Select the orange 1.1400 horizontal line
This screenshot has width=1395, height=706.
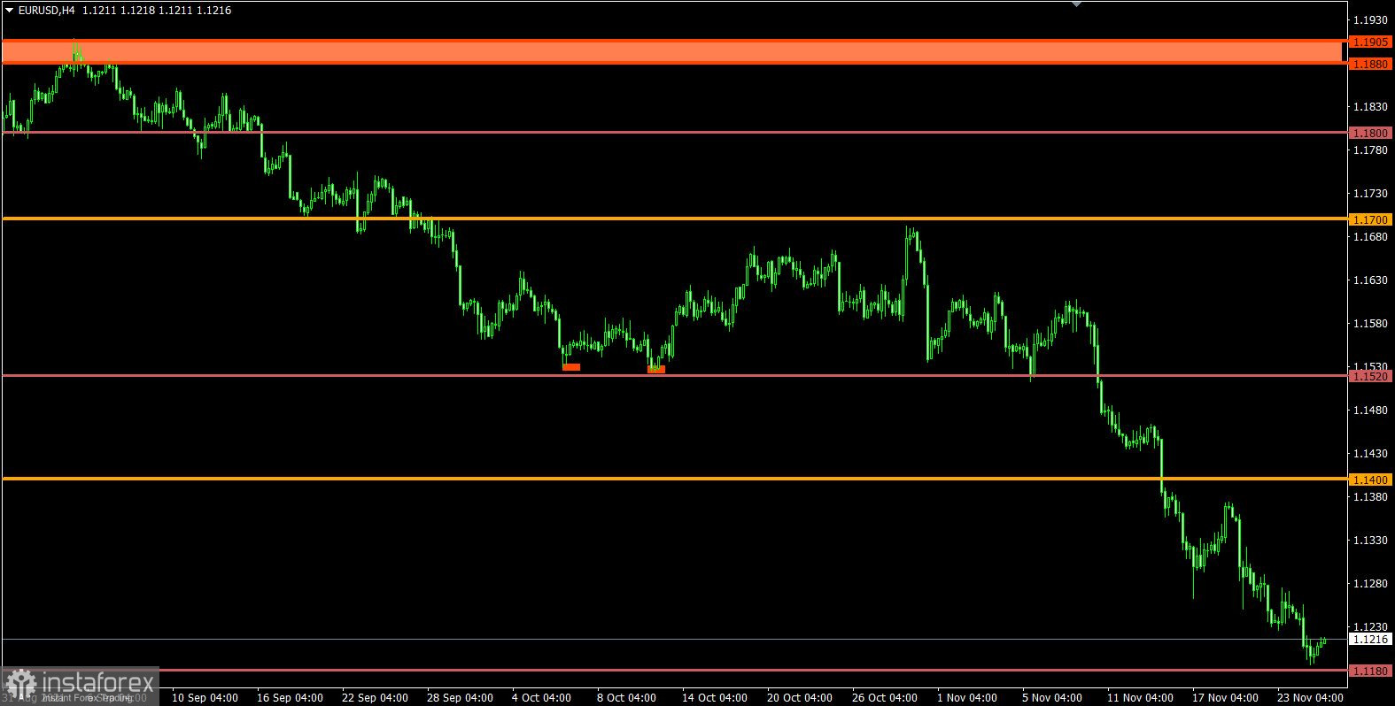pyautogui.click(x=673, y=479)
